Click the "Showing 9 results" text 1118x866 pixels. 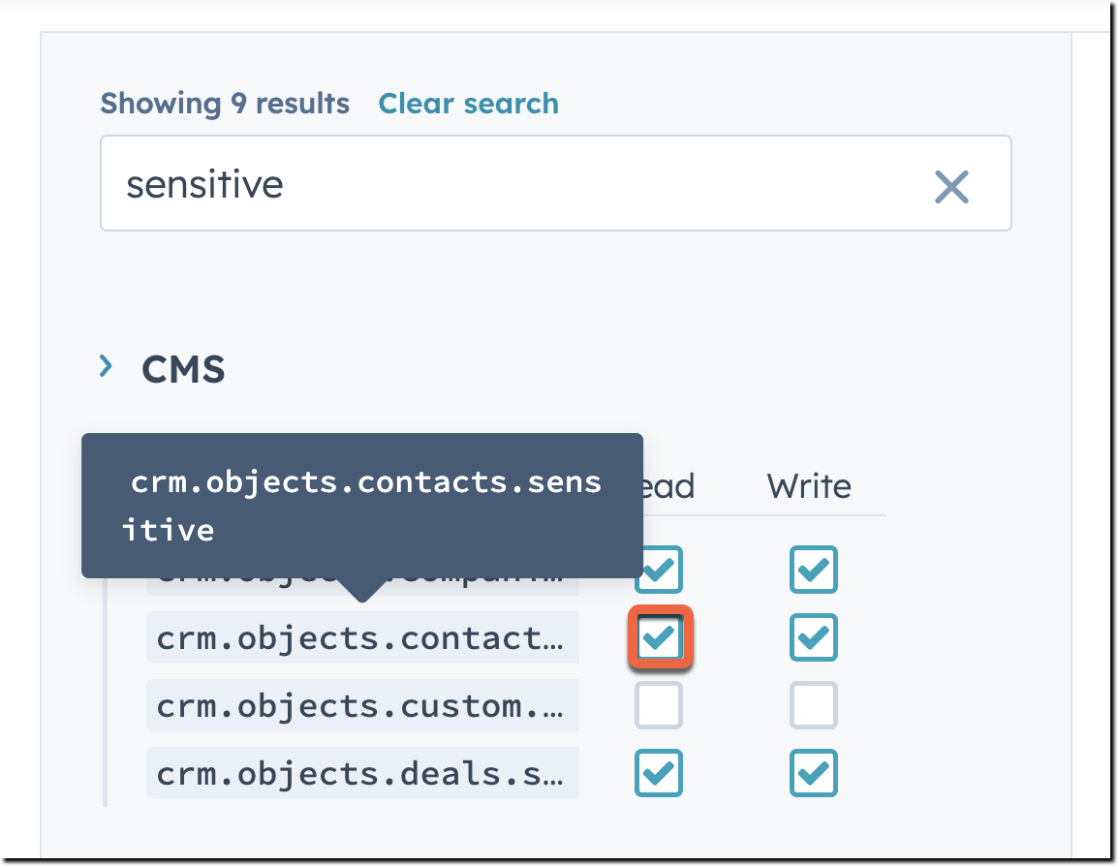tap(225, 104)
